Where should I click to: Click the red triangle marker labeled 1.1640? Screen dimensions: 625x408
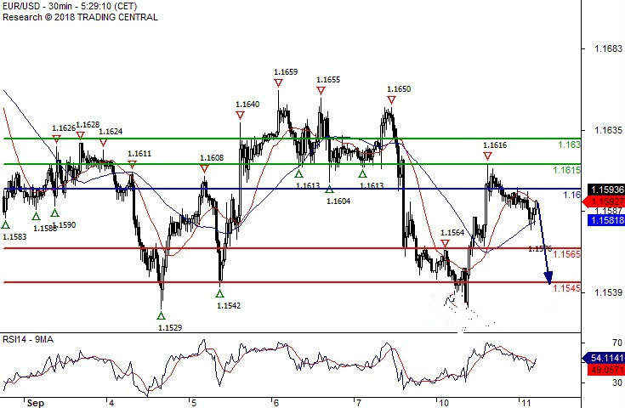pos(240,114)
